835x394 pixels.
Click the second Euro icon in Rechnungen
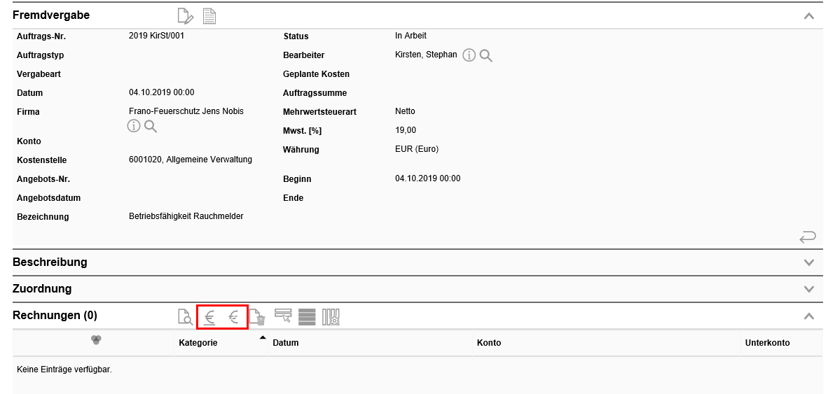pyautogui.click(x=234, y=318)
